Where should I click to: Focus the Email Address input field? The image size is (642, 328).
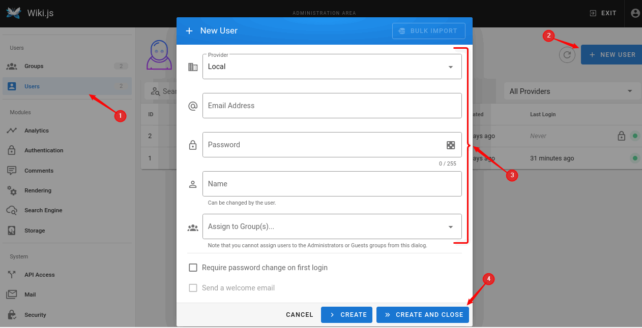332,106
